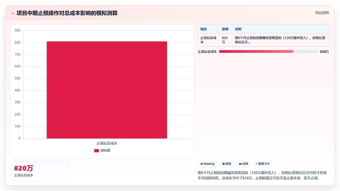The image size is (340, 191).
Task: Click the page title heading text
Action: point(67,13)
